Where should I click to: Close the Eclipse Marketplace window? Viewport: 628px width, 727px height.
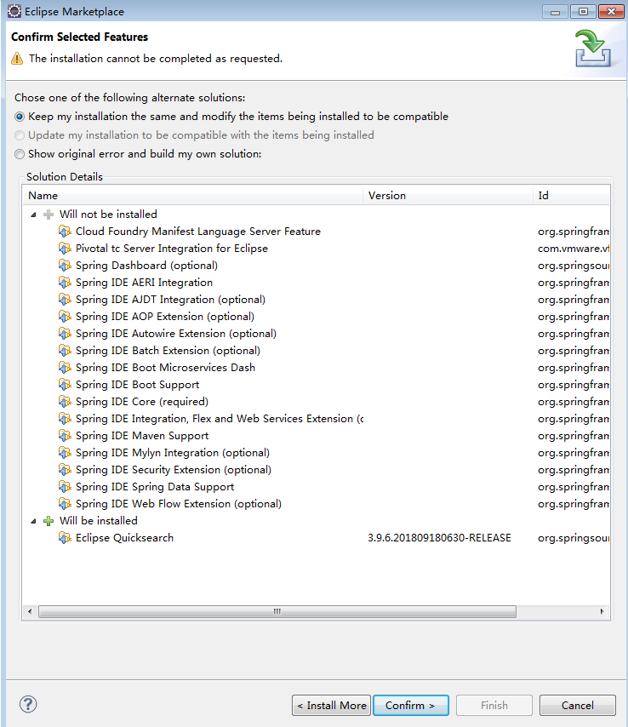click(611, 12)
